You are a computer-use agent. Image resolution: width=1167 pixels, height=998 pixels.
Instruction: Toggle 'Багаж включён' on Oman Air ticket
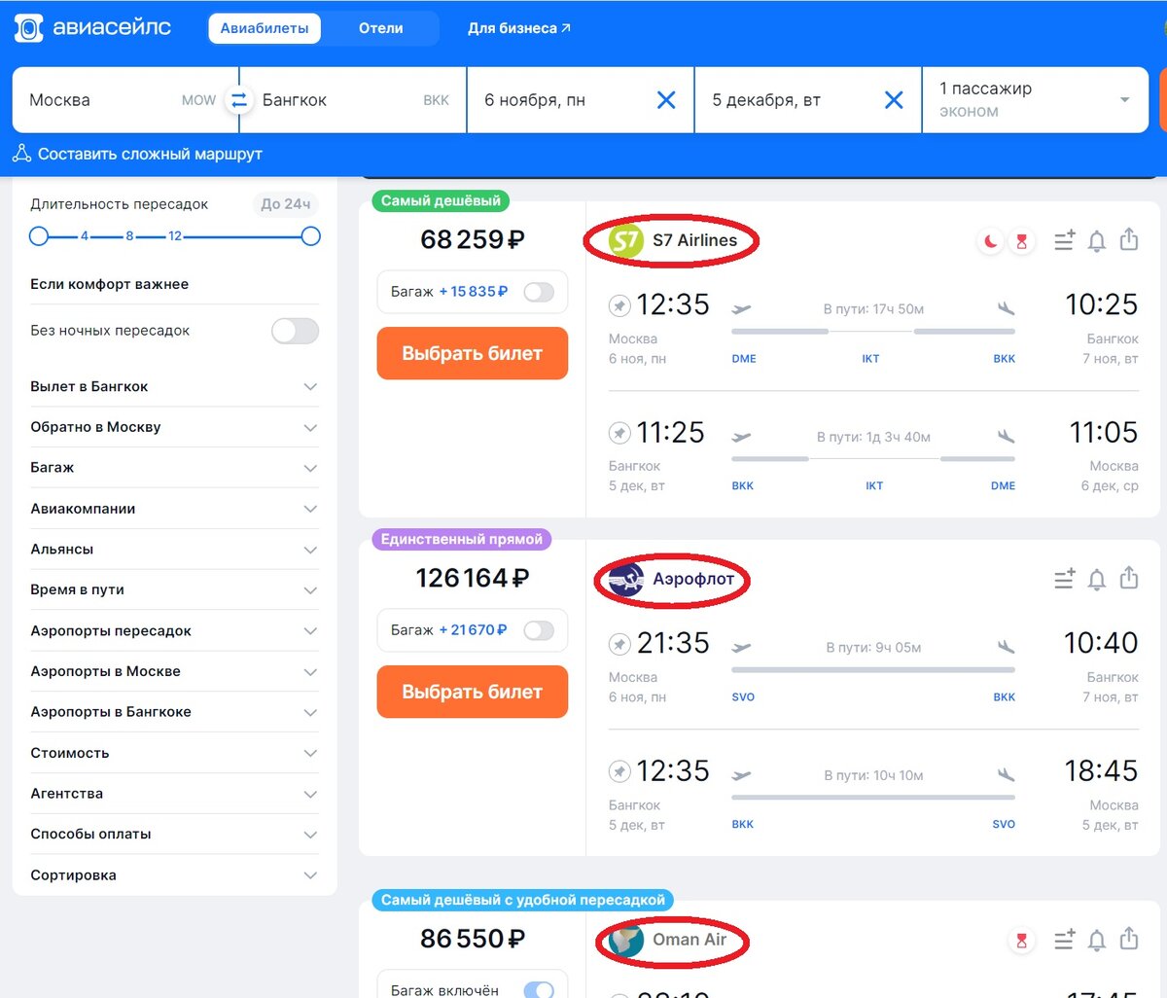click(x=539, y=989)
